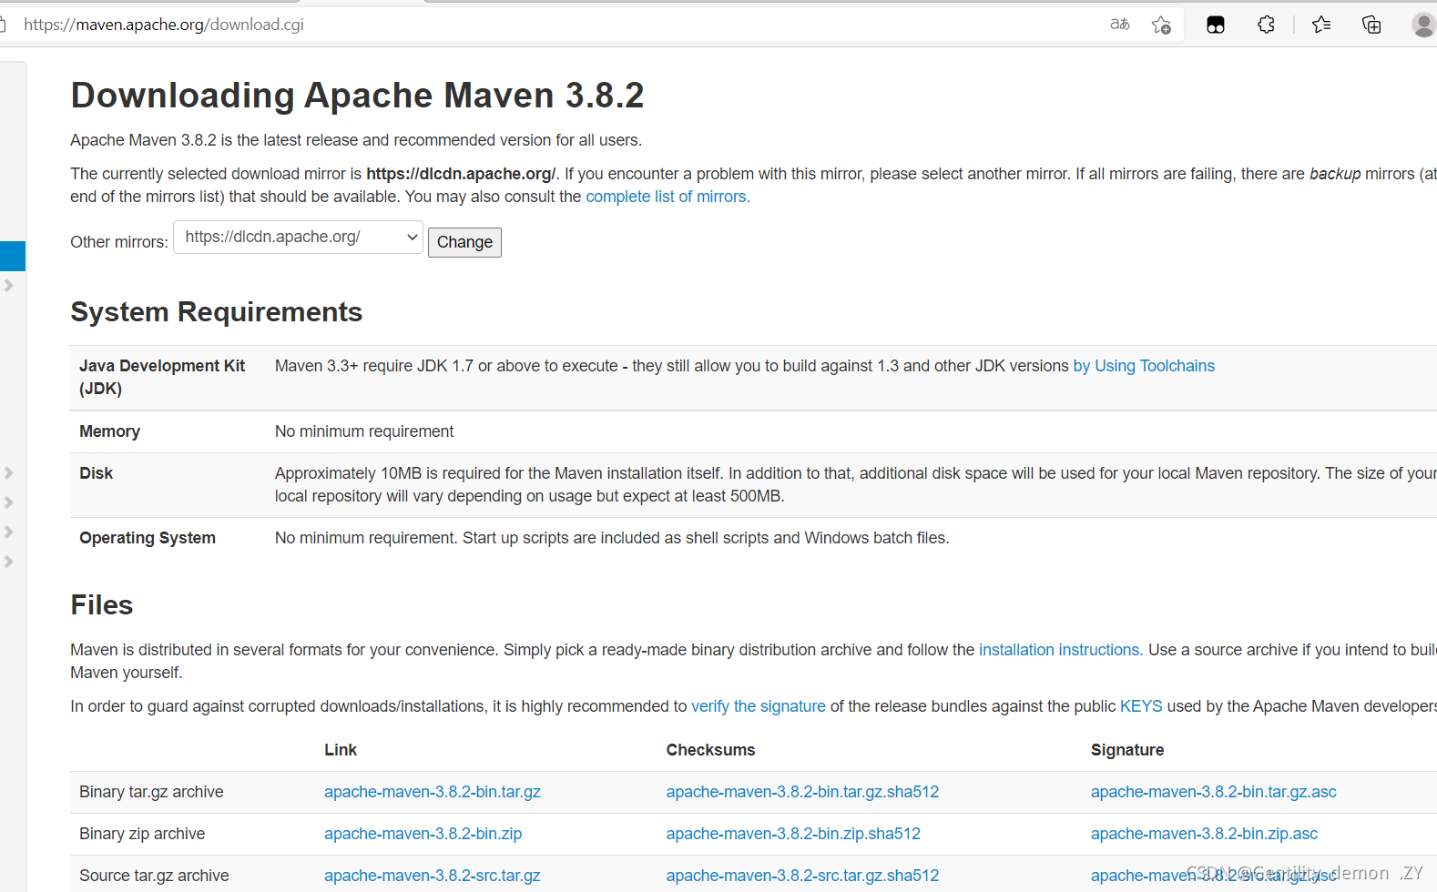The image size is (1437, 892).
Task: Click the 'Files' heading
Action: [102, 605]
